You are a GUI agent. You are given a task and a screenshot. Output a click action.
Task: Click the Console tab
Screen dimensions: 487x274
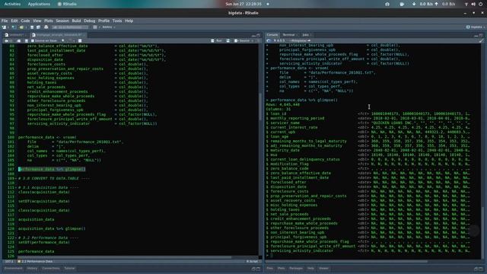coord(272,35)
